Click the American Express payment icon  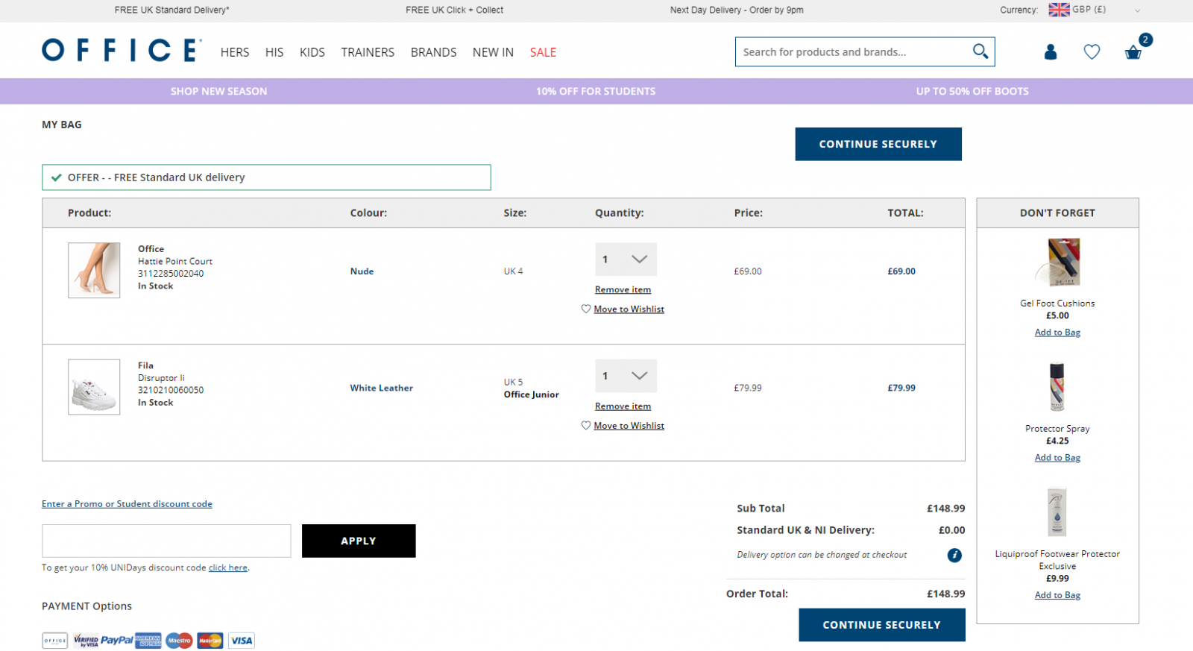coord(148,640)
